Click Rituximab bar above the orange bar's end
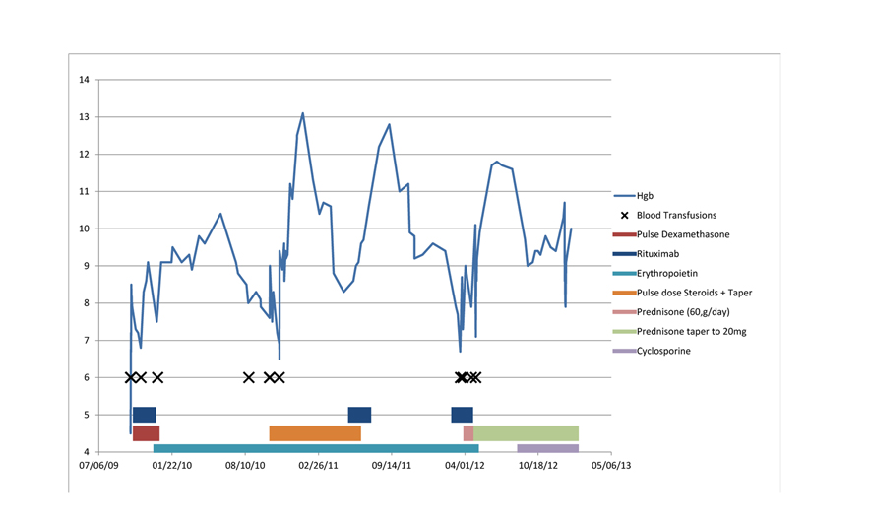This screenshot has width=872, height=524. pos(359,415)
